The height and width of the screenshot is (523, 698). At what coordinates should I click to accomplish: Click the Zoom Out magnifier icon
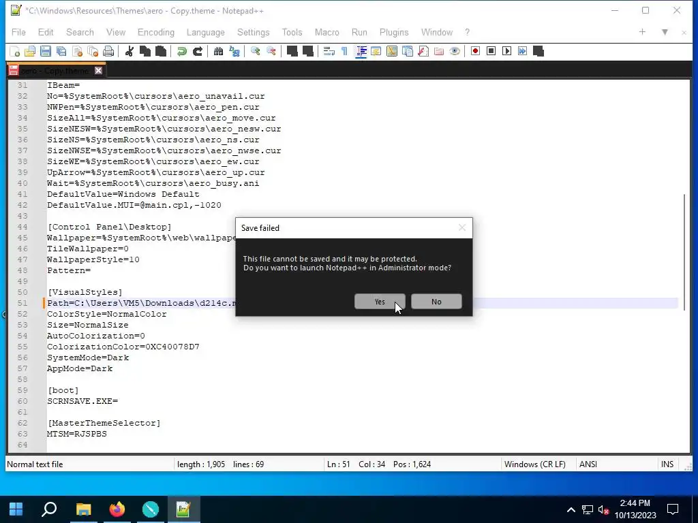point(271,52)
